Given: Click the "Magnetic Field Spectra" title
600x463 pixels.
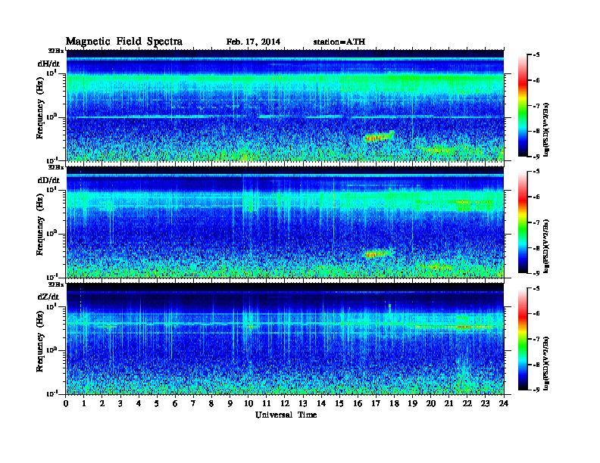Looking at the screenshot, I should (x=123, y=42).
